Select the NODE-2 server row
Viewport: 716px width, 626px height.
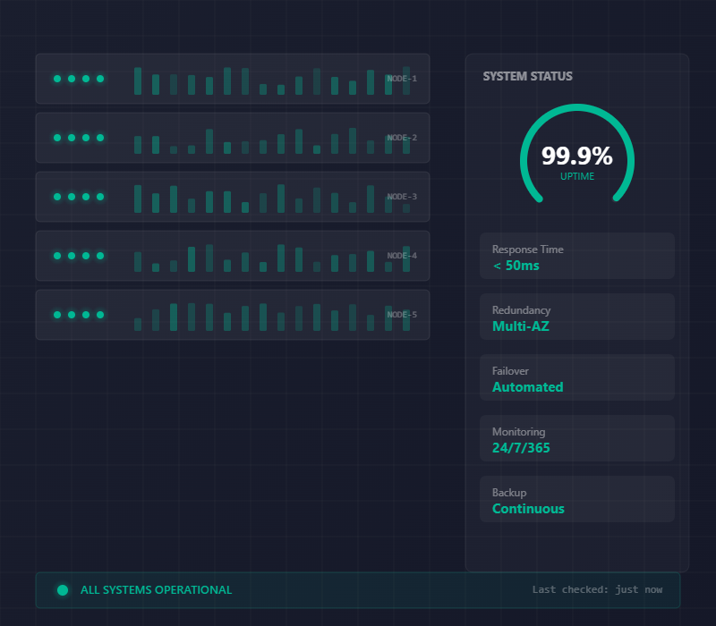(x=233, y=138)
